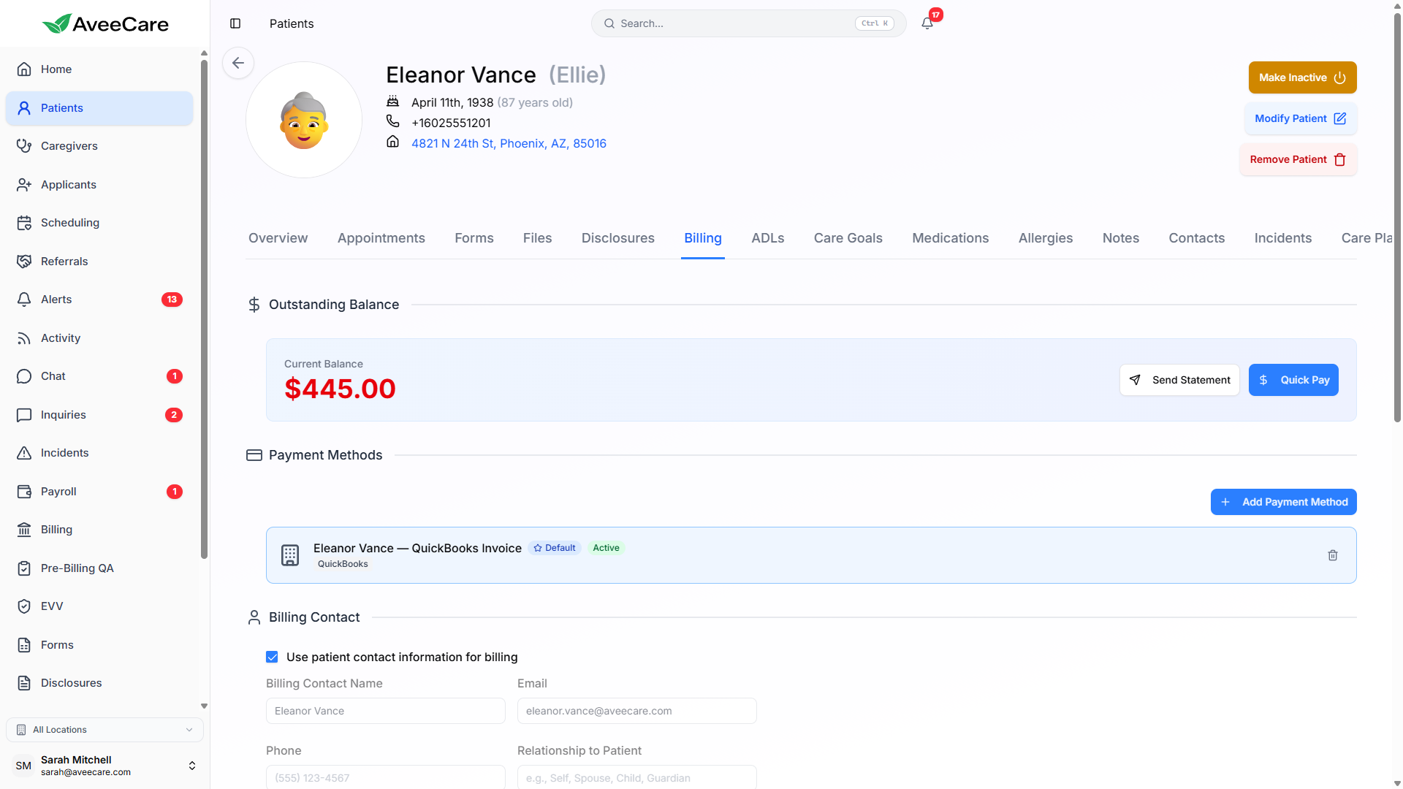Open the notification bell with 17 alerts
This screenshot has width=1403, height=789.
(926, 23)
